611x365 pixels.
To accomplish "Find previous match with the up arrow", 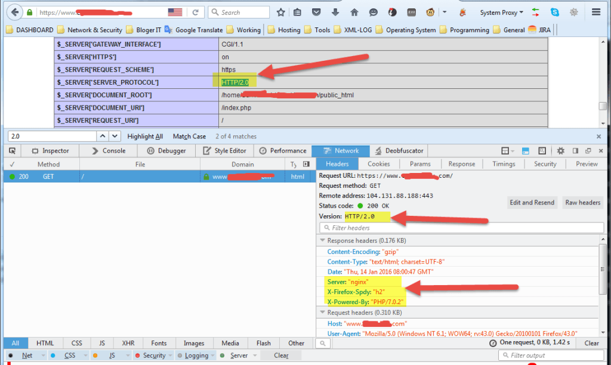I will 103,136.
